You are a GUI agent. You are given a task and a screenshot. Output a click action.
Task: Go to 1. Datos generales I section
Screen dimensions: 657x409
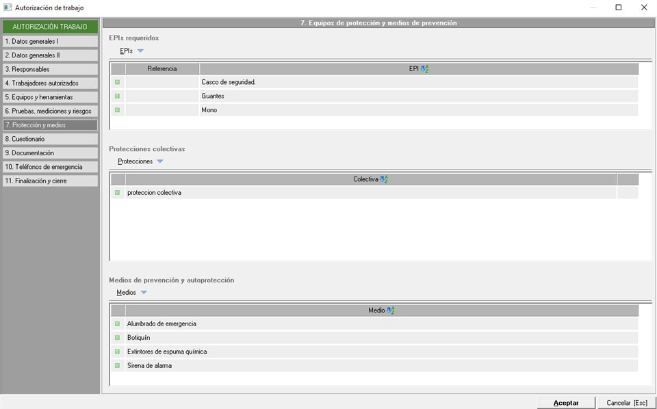(50, 42)
